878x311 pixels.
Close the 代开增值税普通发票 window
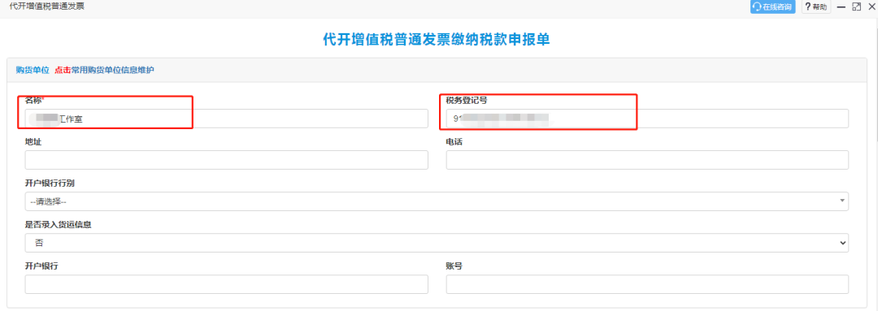point(871,6)
